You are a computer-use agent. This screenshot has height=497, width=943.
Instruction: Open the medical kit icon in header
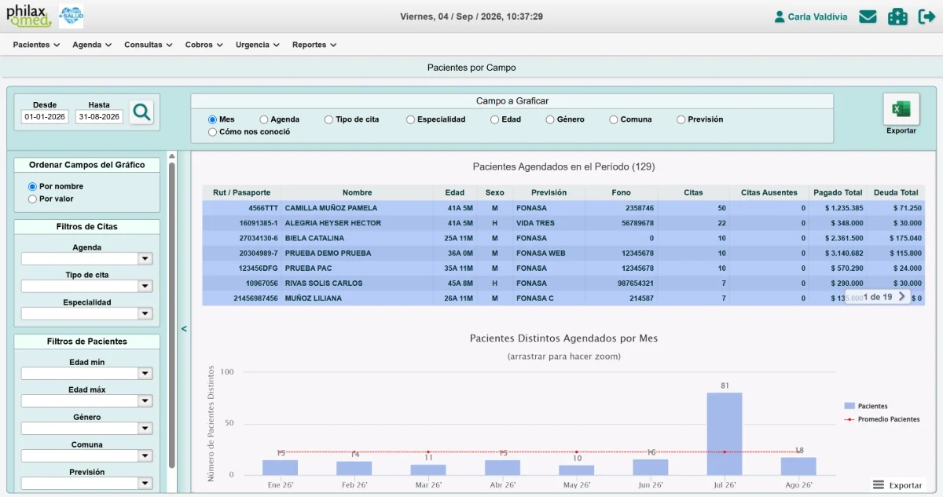pyautogui.click(x=897, y=16)
